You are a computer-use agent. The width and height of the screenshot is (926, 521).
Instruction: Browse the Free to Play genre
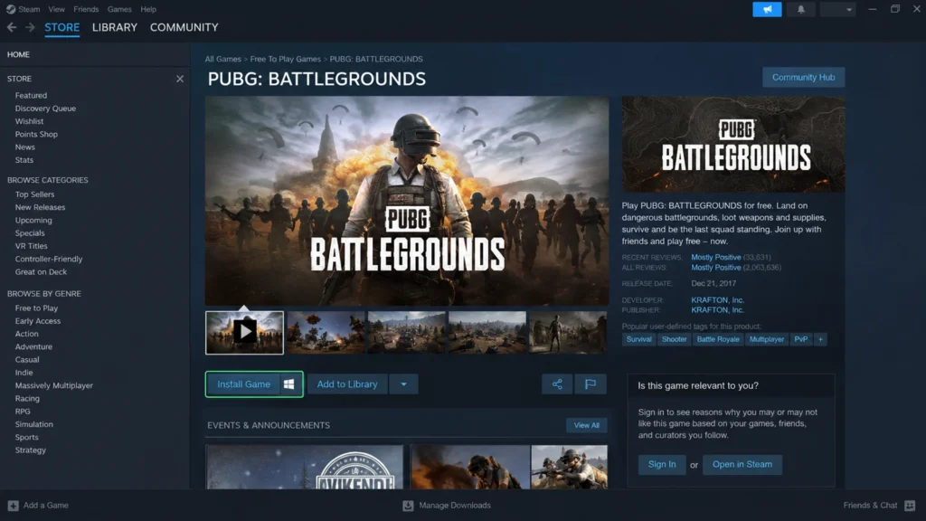pyautogui.click(x=36, y=308)
